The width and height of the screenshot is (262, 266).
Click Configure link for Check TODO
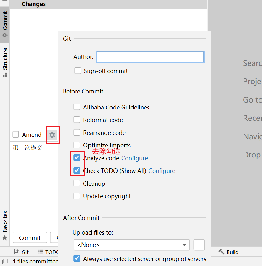click(162, 171)
